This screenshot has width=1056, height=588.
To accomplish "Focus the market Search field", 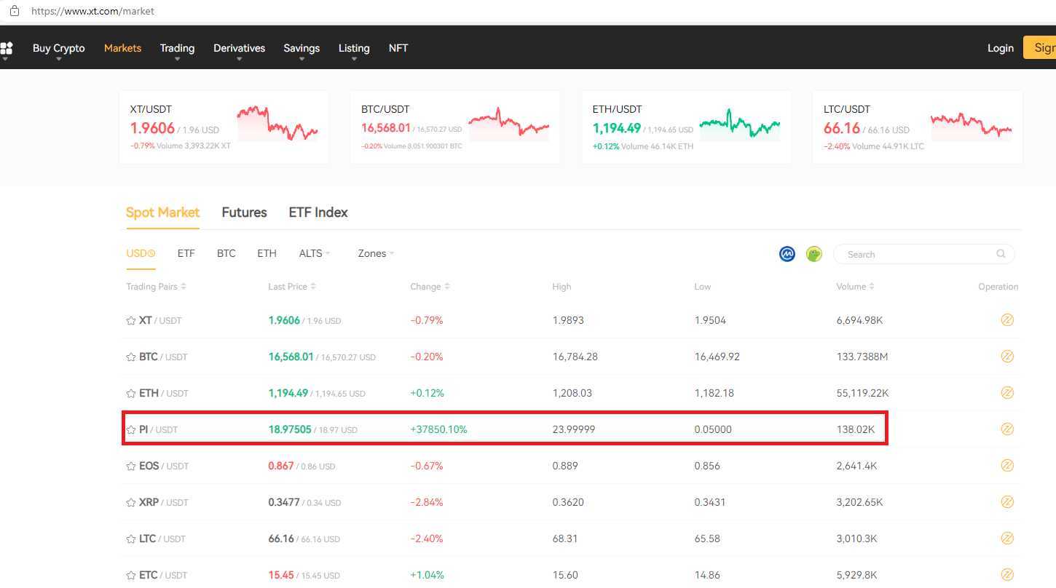I will [923, 254].
